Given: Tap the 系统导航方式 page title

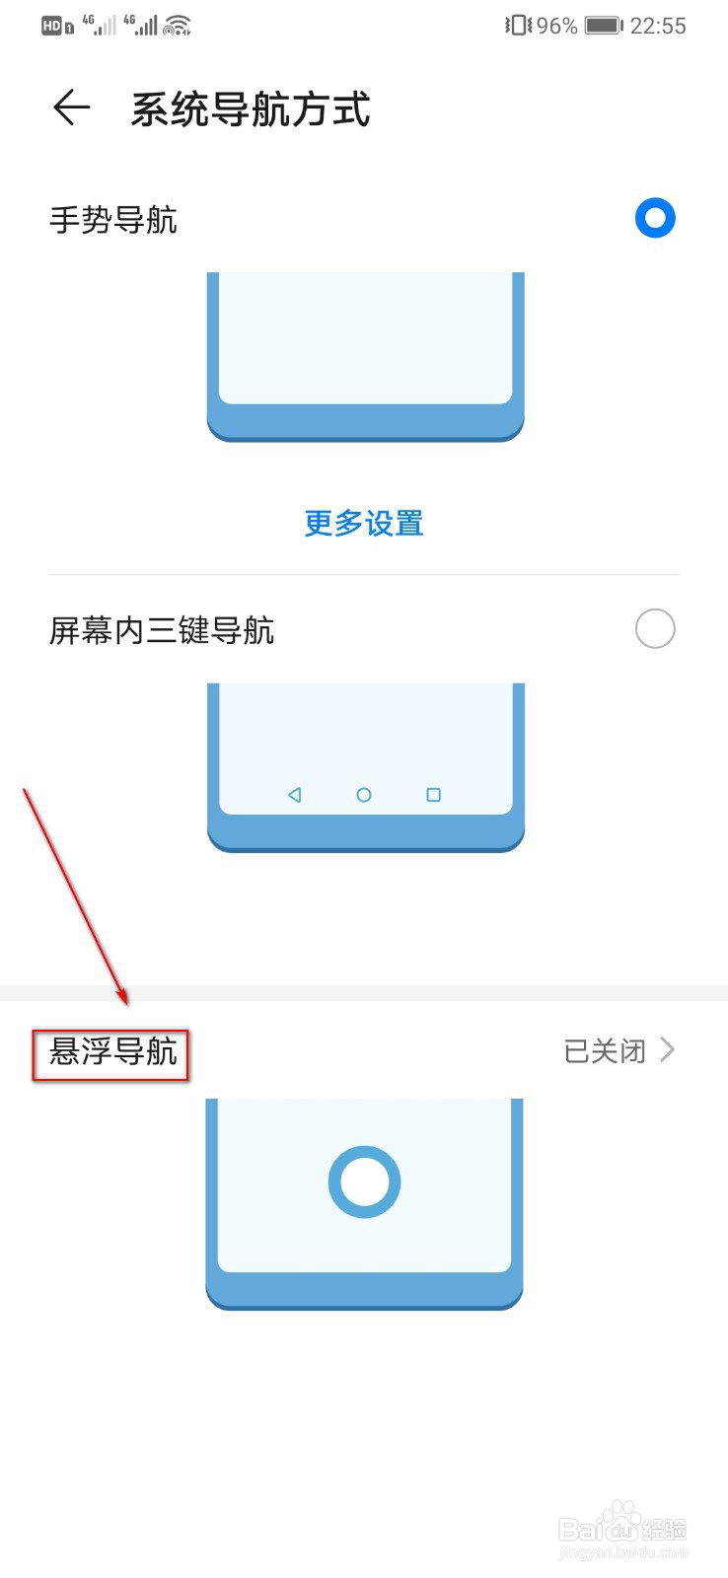Looking at the screenshot, I should (x=251, y=109).
